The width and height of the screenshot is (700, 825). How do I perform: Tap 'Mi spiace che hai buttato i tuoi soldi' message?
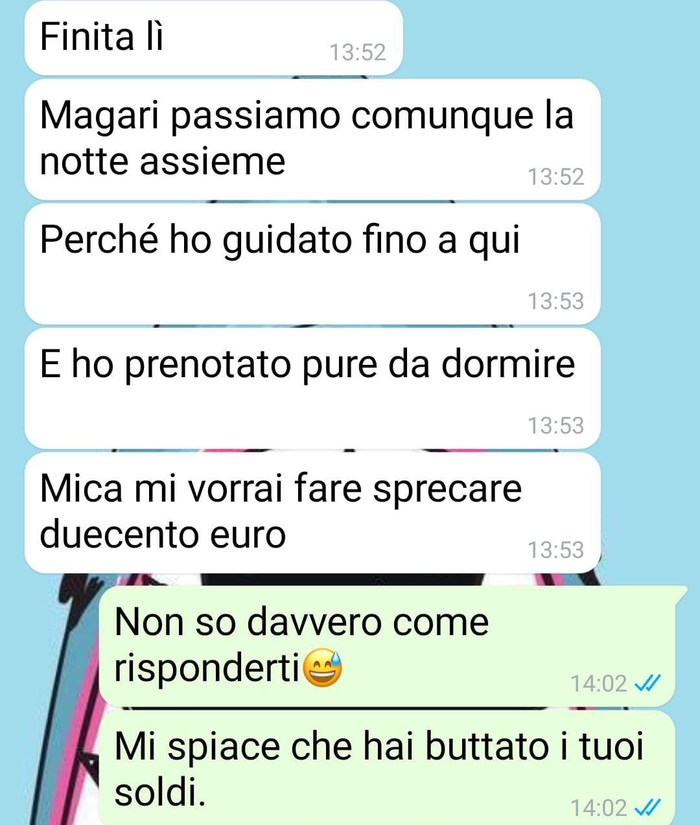point(387,767)
